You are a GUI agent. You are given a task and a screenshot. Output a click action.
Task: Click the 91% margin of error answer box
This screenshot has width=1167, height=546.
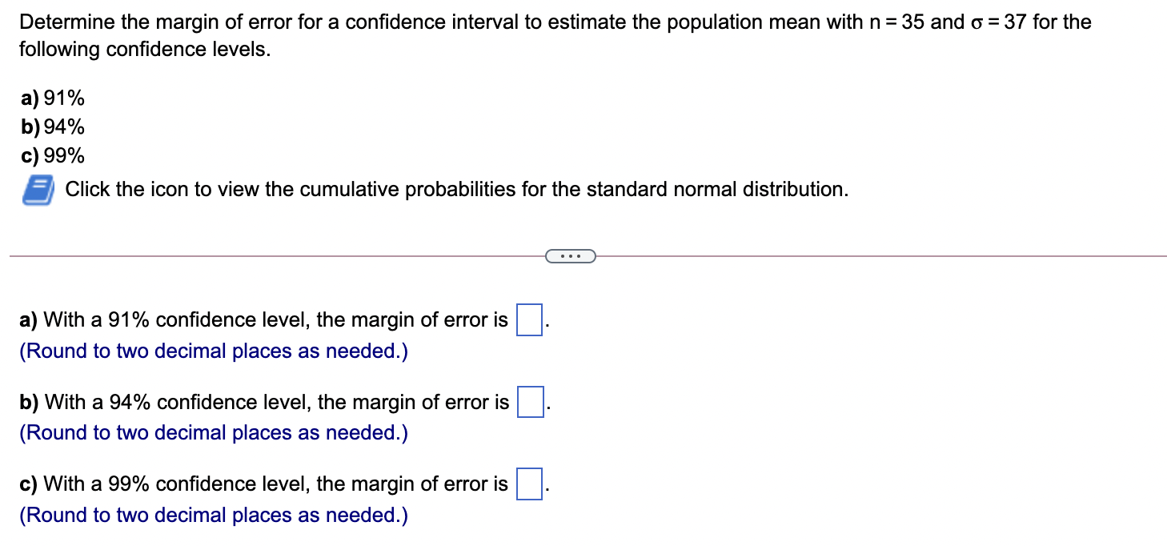click(528, 318)
